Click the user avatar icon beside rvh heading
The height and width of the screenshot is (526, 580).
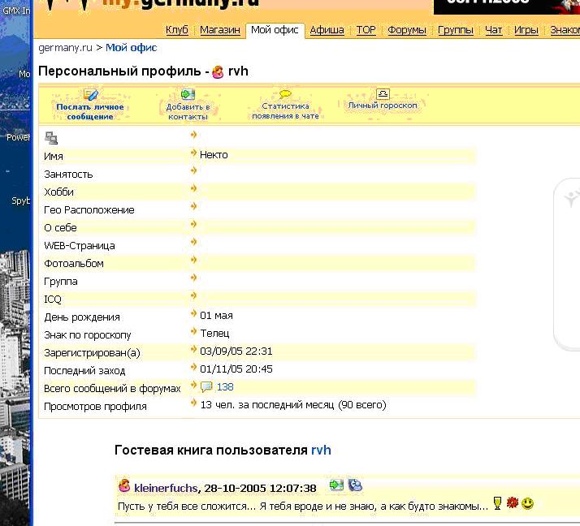[x=218, y=71]
